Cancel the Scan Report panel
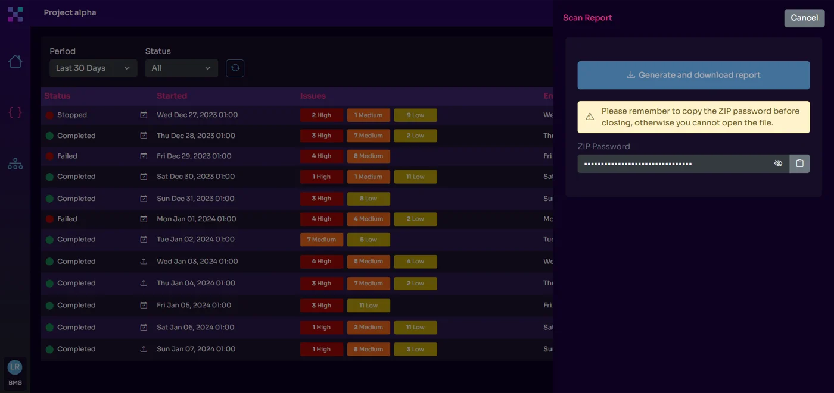Viewport: 834px width, 393px height. [804, 18]
